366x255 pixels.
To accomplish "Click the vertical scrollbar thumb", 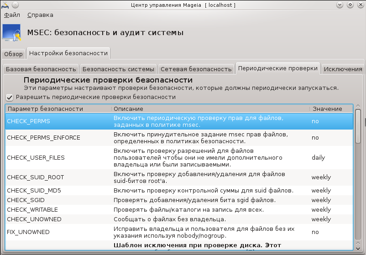I will coord(358,126).
